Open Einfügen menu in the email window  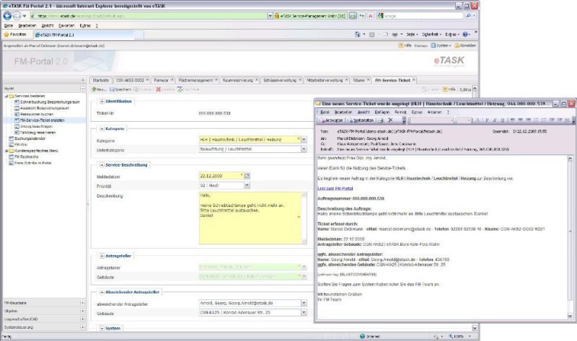(382, 112)
